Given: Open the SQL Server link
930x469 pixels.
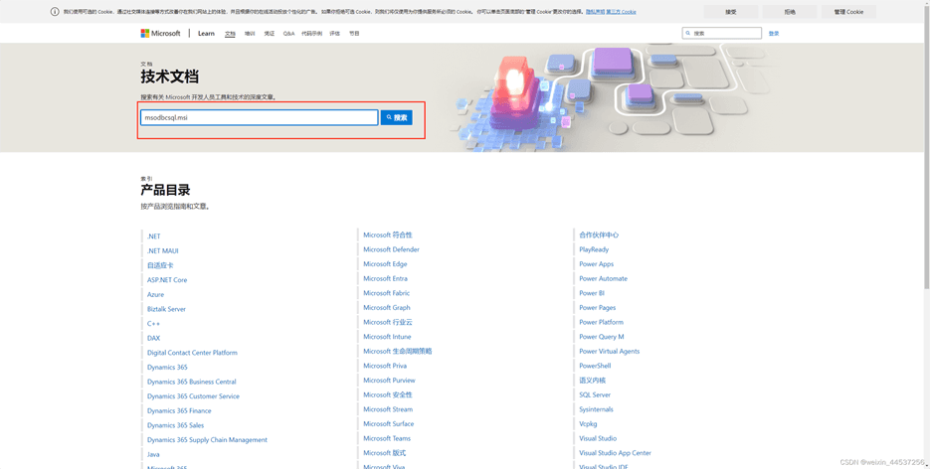Looking at the screenshot, I should tap(595, 395).
